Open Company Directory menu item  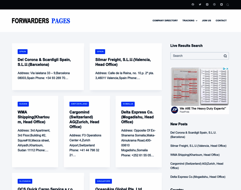pos(165,21)
